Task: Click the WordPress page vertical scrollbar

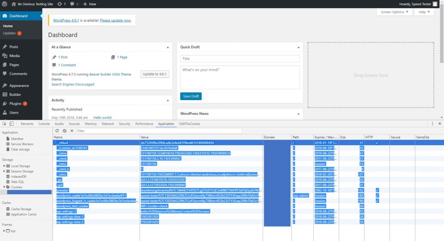Action: (x=442, y=36)
